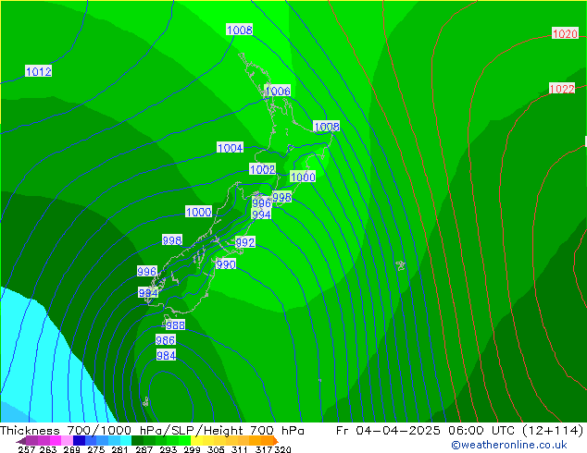Click the 1002 isobar label
Screen dimensions: 587x453
click(x=262, y=169)
